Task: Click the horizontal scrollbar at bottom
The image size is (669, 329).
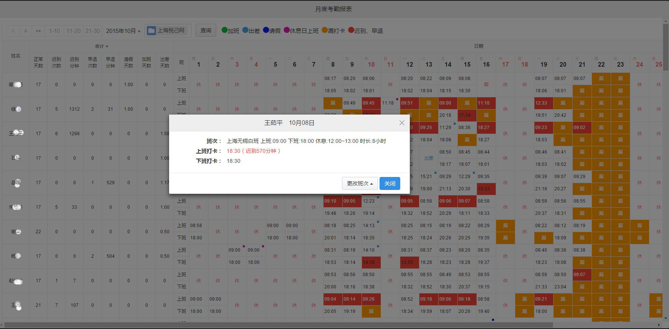Action: [268, 325]
